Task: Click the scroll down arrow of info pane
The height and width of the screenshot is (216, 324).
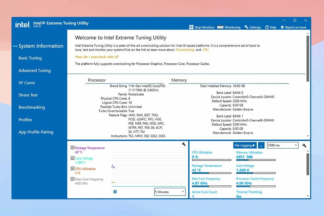Action: point(308,136)
